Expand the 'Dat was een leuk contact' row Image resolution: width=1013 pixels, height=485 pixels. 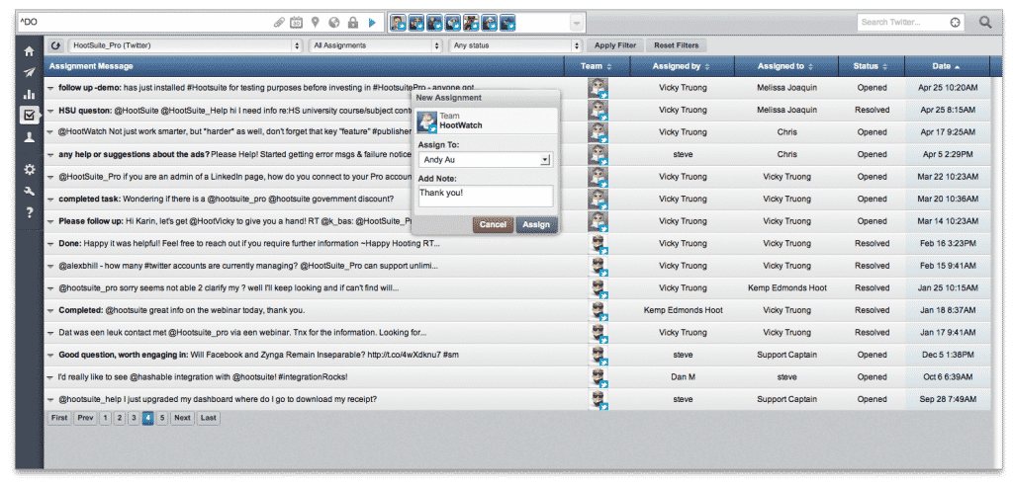coord(50,334)
